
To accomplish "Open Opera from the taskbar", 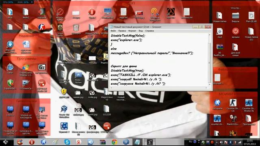I will point(32,142).
